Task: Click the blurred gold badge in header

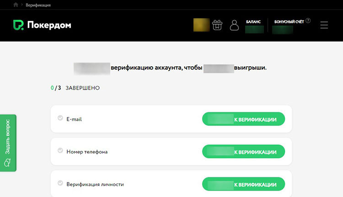Action: (x=202, y=25)
